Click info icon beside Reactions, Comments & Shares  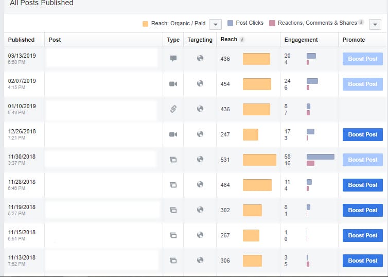(x=362, y=23)
